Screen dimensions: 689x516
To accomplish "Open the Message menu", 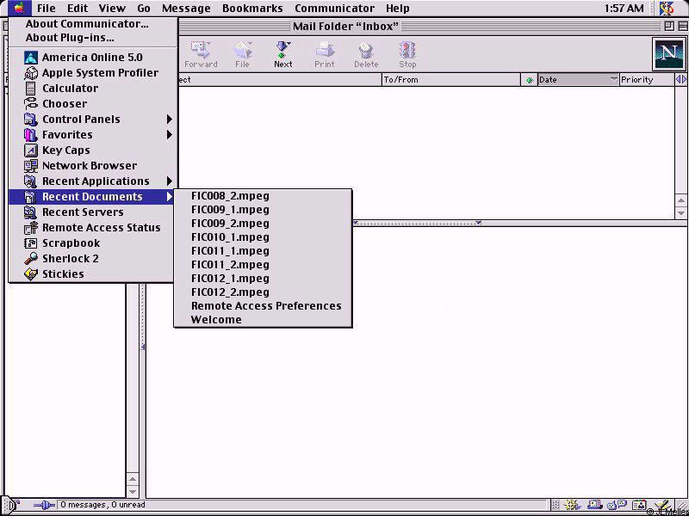I will (186, 9).
